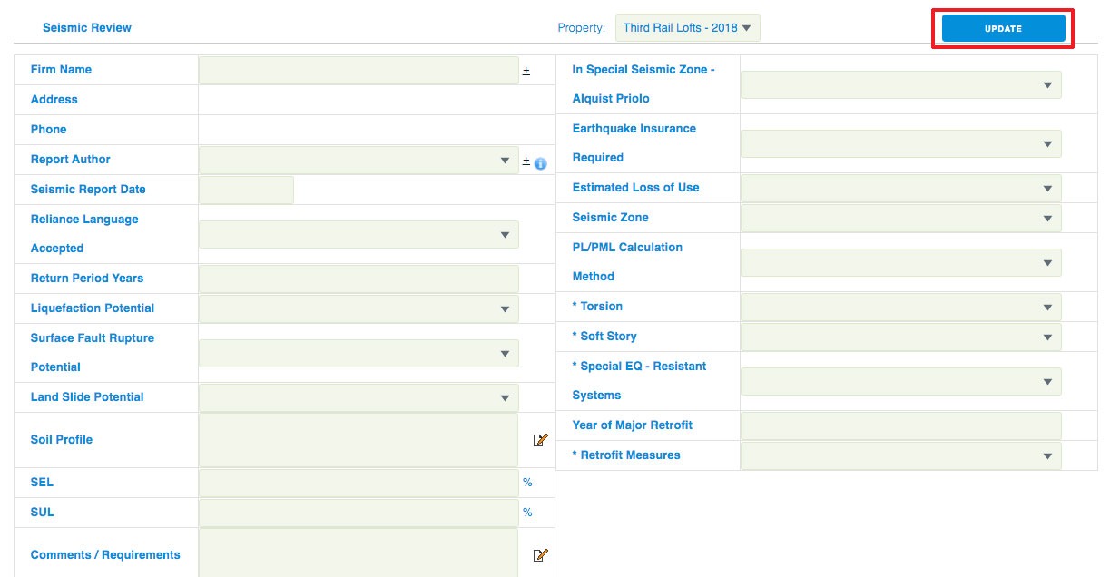This screenshot has width=1110, height=577.
Task: Open the Retrofit Measures dropdown
Action: pos(901,455)
